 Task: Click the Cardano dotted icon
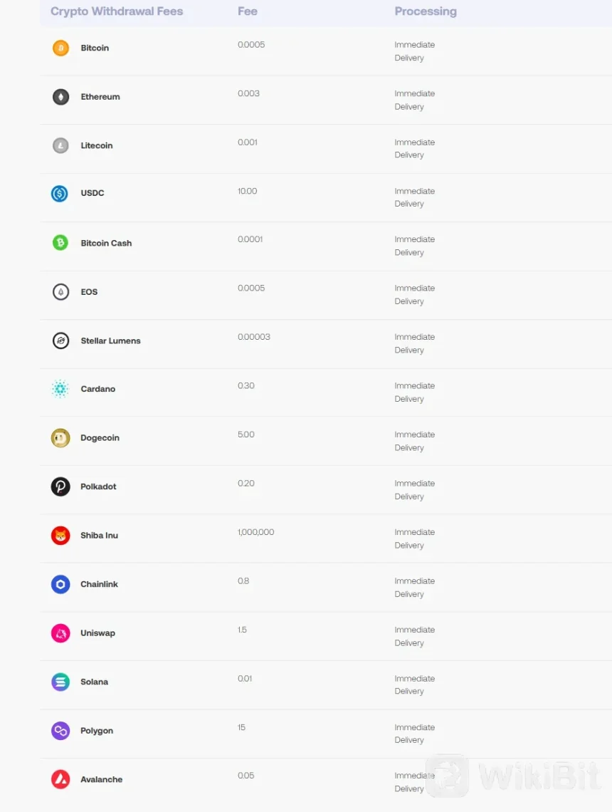point(60,389)
